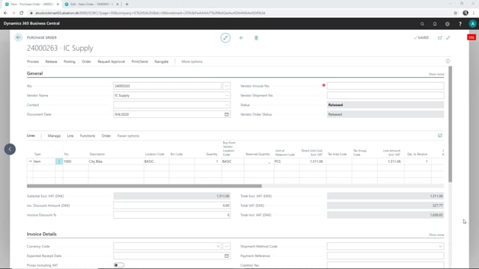Click the Vendor Invoice No. field
This screenshot has width=479, height=269.
click(x=385, y=86)
